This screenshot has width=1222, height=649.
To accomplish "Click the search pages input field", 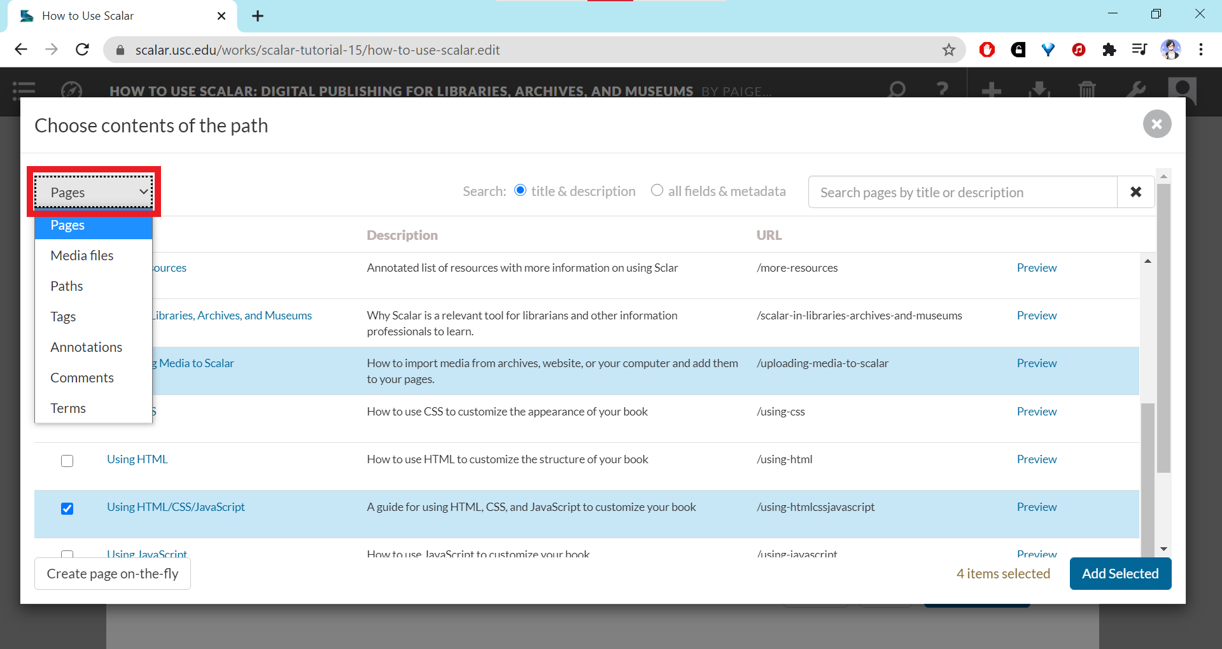I will 962,192.
